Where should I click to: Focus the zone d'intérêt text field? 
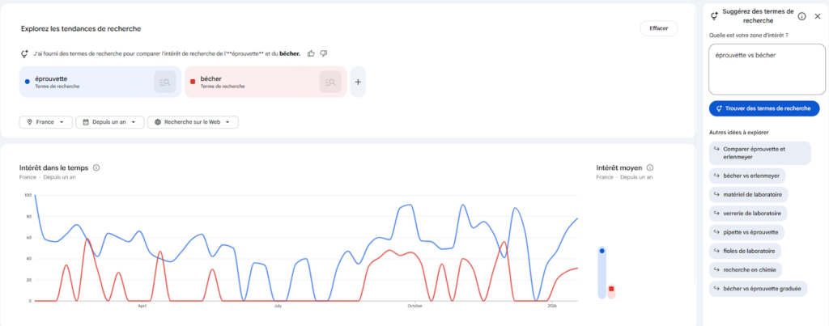click(x=767, y=70)
